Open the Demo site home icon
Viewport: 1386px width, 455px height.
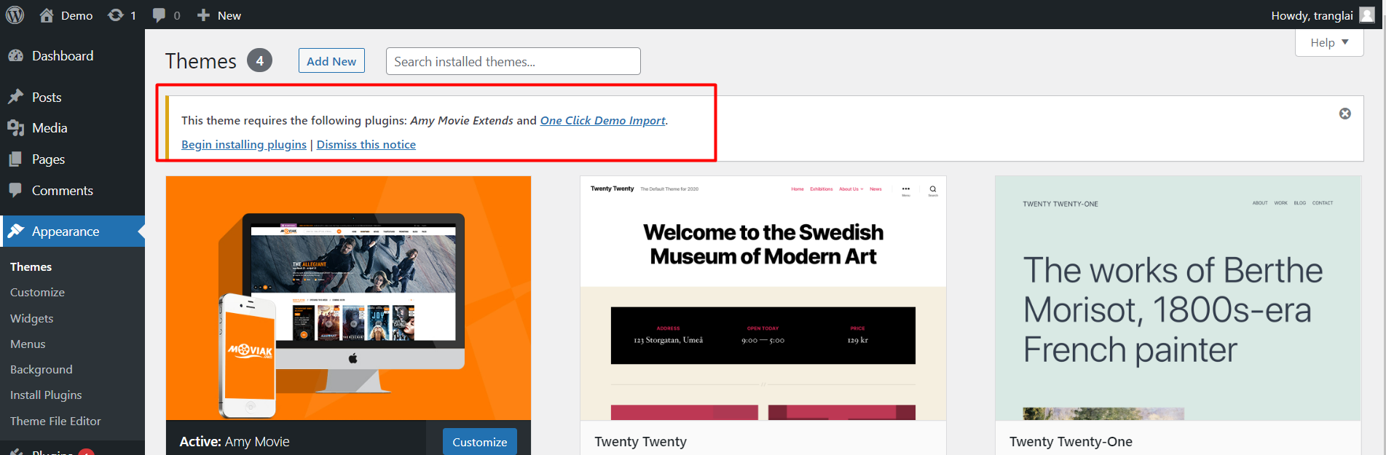coord(47,15)
